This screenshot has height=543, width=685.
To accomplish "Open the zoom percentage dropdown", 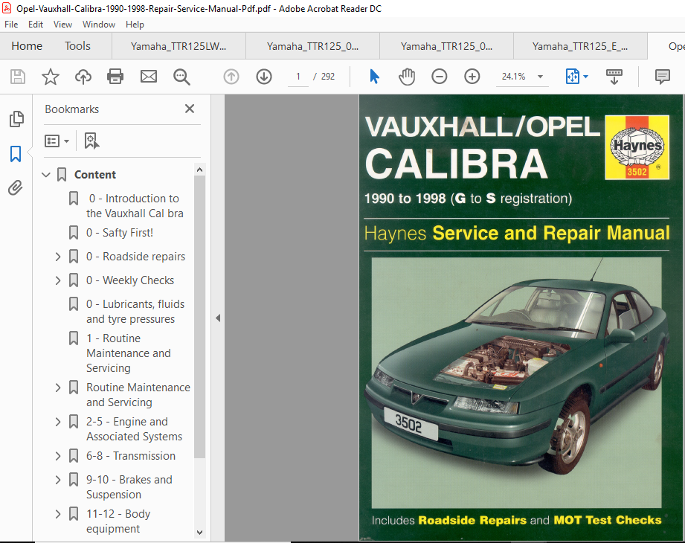I will (541, 77).
